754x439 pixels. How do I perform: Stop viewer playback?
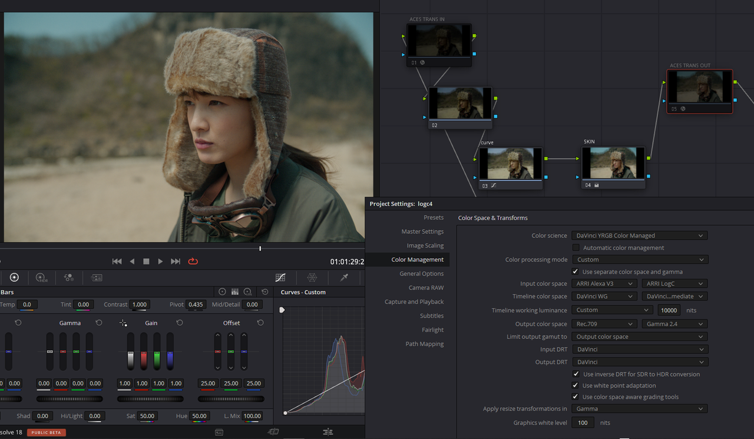pos(146,261)
